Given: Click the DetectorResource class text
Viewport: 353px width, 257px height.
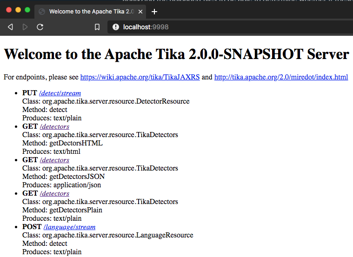Looking at the screenshot, I should (x=106, y=101).
